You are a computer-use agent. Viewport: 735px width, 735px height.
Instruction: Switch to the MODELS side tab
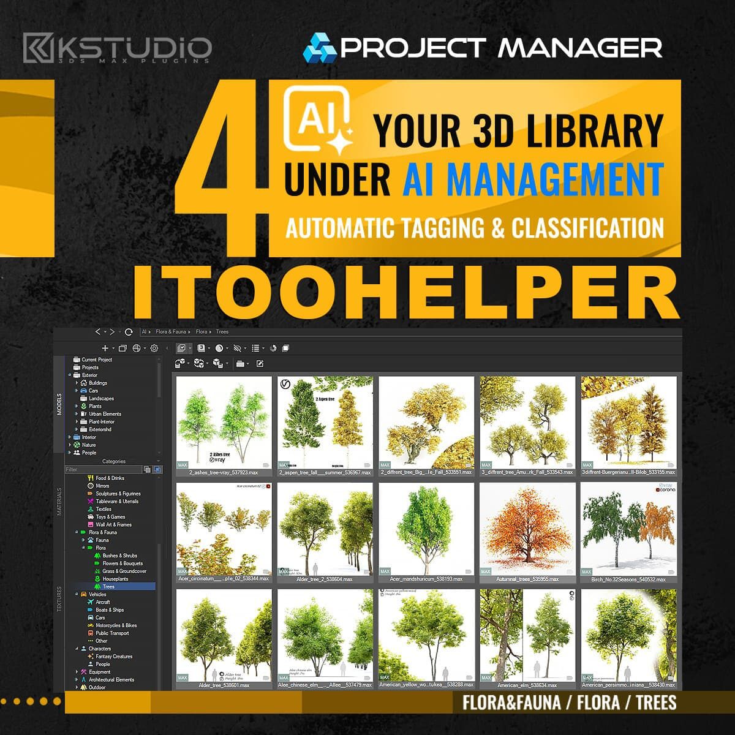(59, 405)
